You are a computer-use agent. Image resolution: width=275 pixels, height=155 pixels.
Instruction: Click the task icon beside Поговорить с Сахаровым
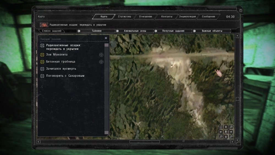(x=42, y=76)
